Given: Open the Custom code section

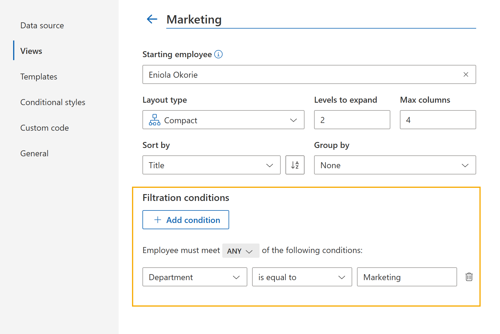Looking at the screenshot, I should coord(44,128).
